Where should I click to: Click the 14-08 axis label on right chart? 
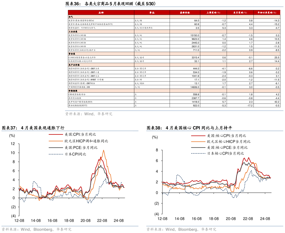[x=180, y=219]
